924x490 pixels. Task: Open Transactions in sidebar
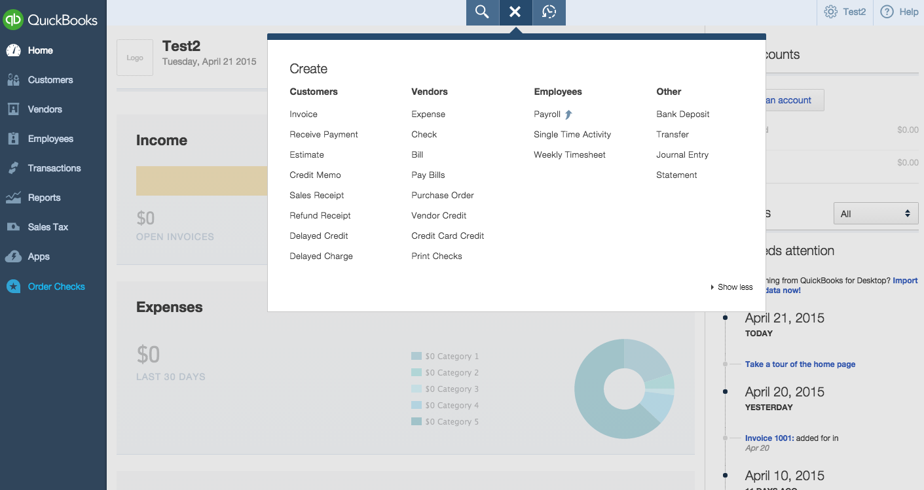(x=54, y=168)
